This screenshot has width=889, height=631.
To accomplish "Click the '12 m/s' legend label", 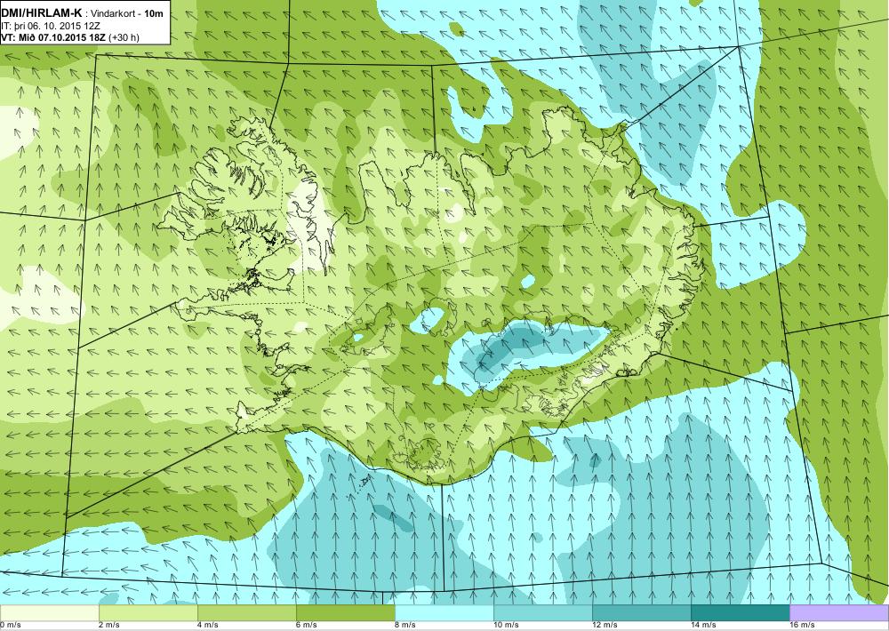I will tap(605, 626).
